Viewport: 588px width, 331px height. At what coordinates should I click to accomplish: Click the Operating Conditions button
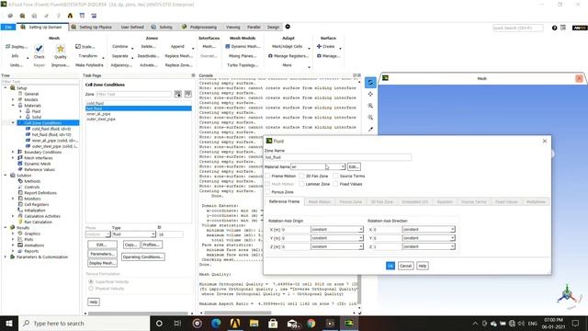tap(143, 257)
